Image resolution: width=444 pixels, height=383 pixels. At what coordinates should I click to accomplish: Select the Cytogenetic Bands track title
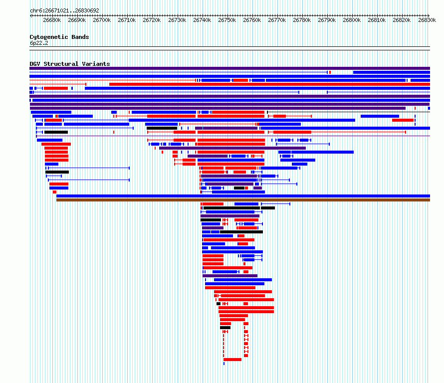[x=59, y=37]
